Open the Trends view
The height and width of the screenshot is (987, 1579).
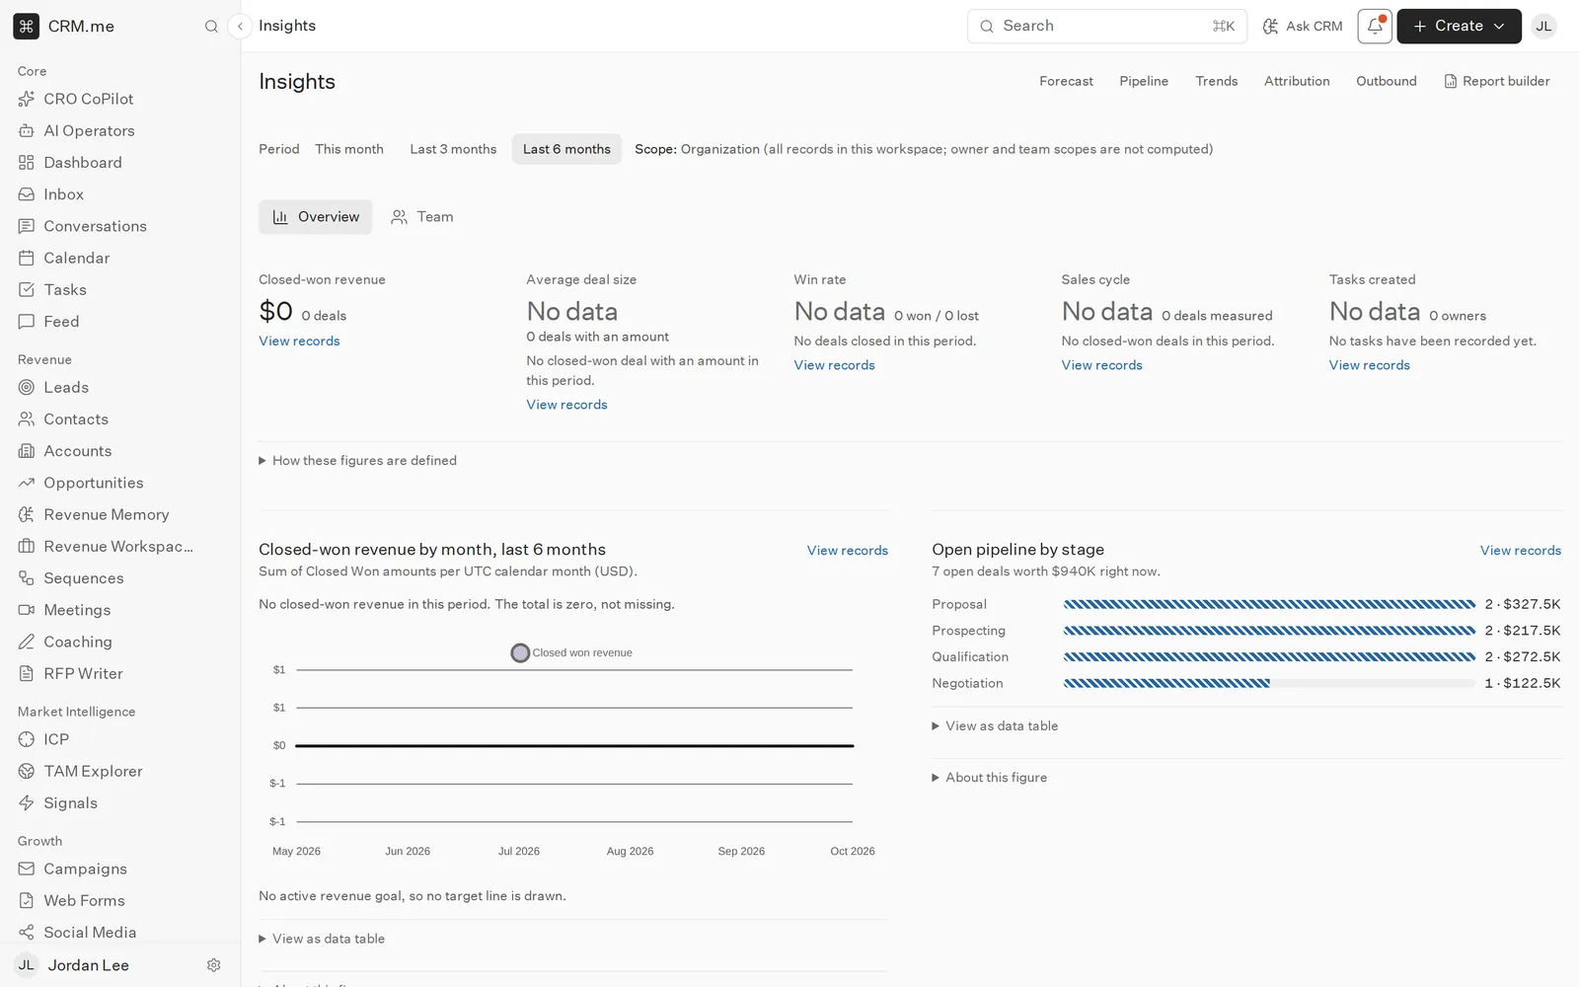pos(1216,81)
